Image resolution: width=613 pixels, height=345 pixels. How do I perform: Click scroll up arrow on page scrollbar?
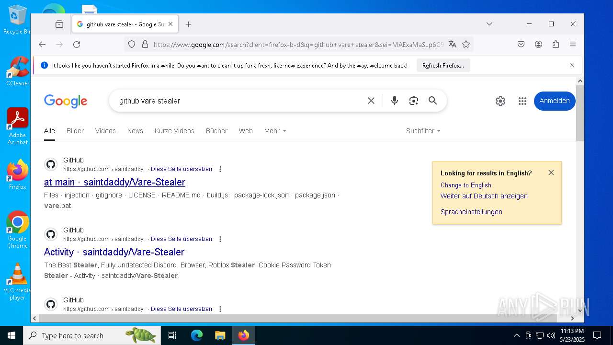[x=580, y=81]
